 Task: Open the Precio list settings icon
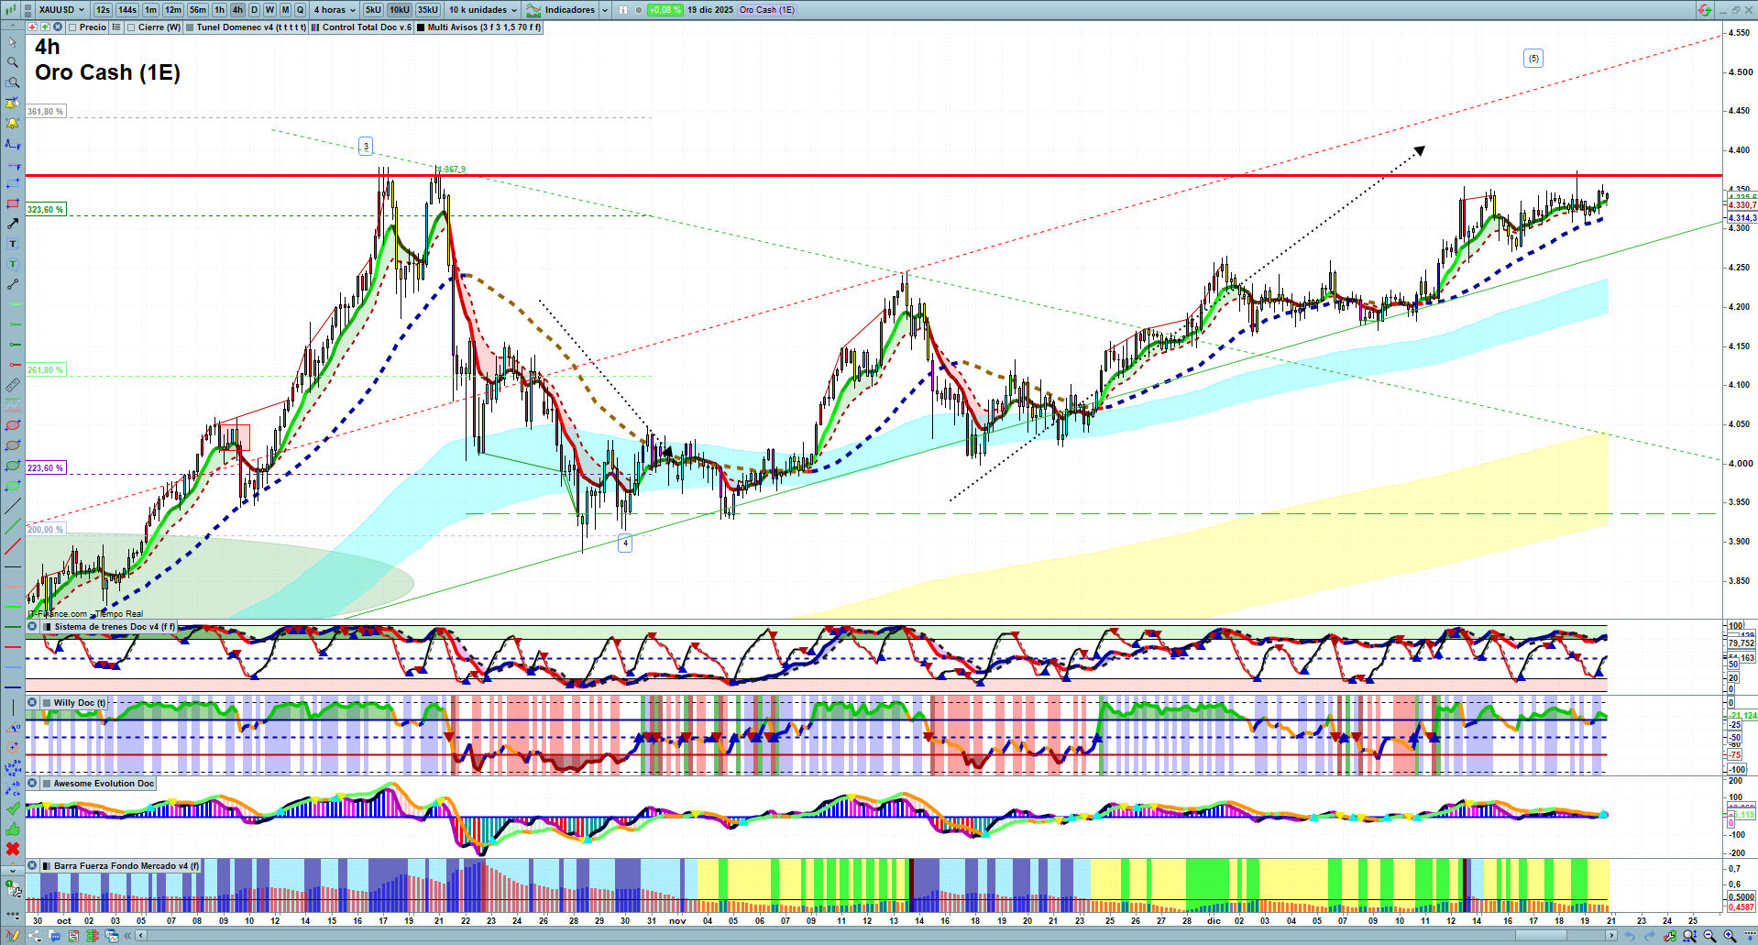pyautogui.click(x=116, y=27)
